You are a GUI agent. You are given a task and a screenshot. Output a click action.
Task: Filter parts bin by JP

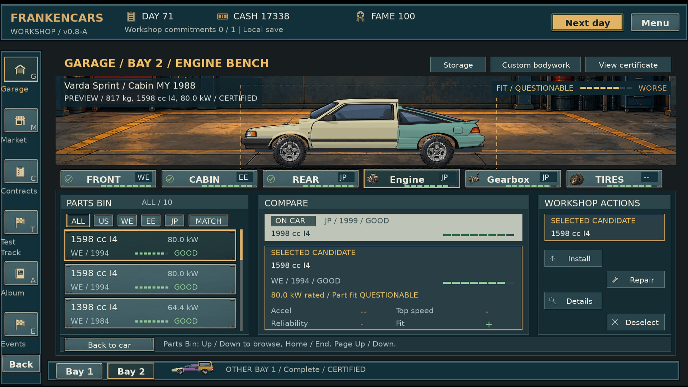tap(175, 221)
